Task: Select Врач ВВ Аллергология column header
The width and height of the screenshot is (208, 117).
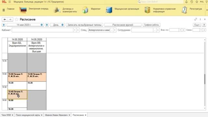Action: coord(36,47)
